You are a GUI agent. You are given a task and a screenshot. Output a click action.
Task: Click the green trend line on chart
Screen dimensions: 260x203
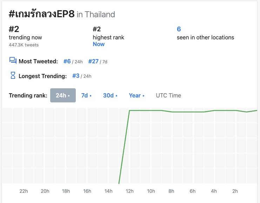[182, 112]
